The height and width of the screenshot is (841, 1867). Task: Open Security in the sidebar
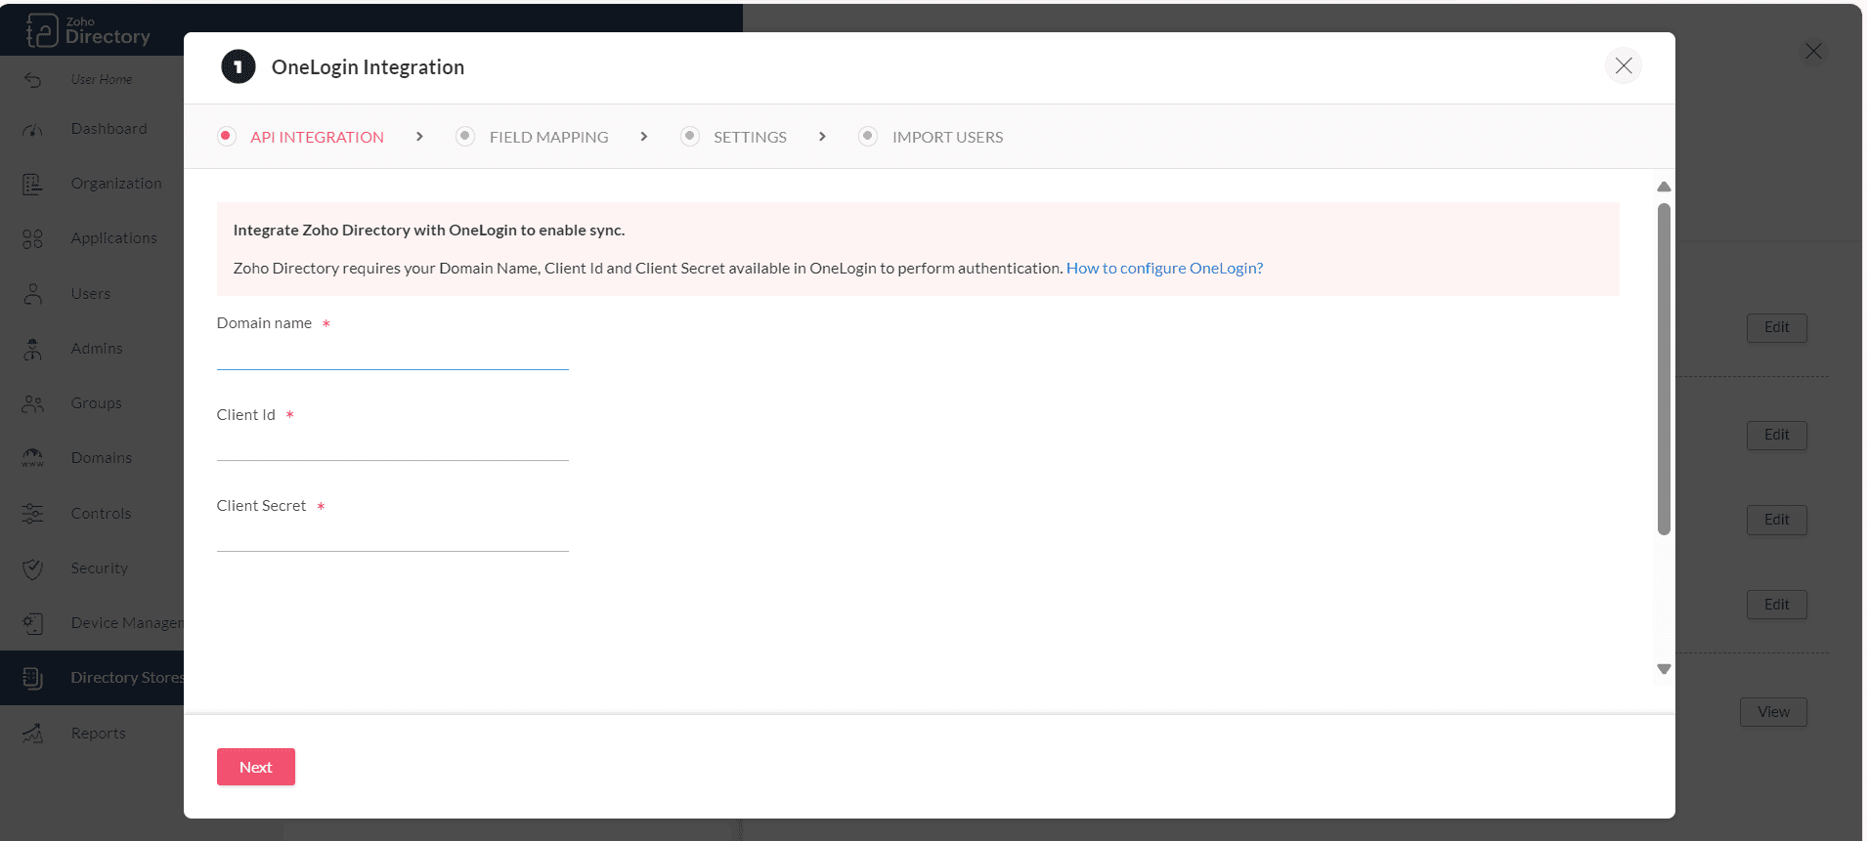[x=99, y=568]
